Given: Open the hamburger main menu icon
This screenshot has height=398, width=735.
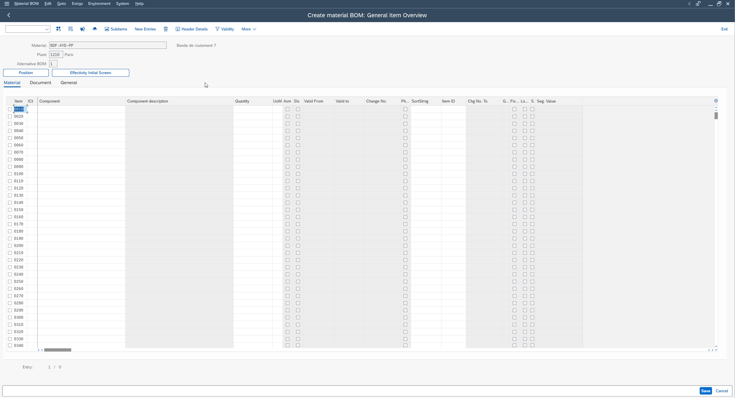Looking at the screenshot, I should pos(7,4).
